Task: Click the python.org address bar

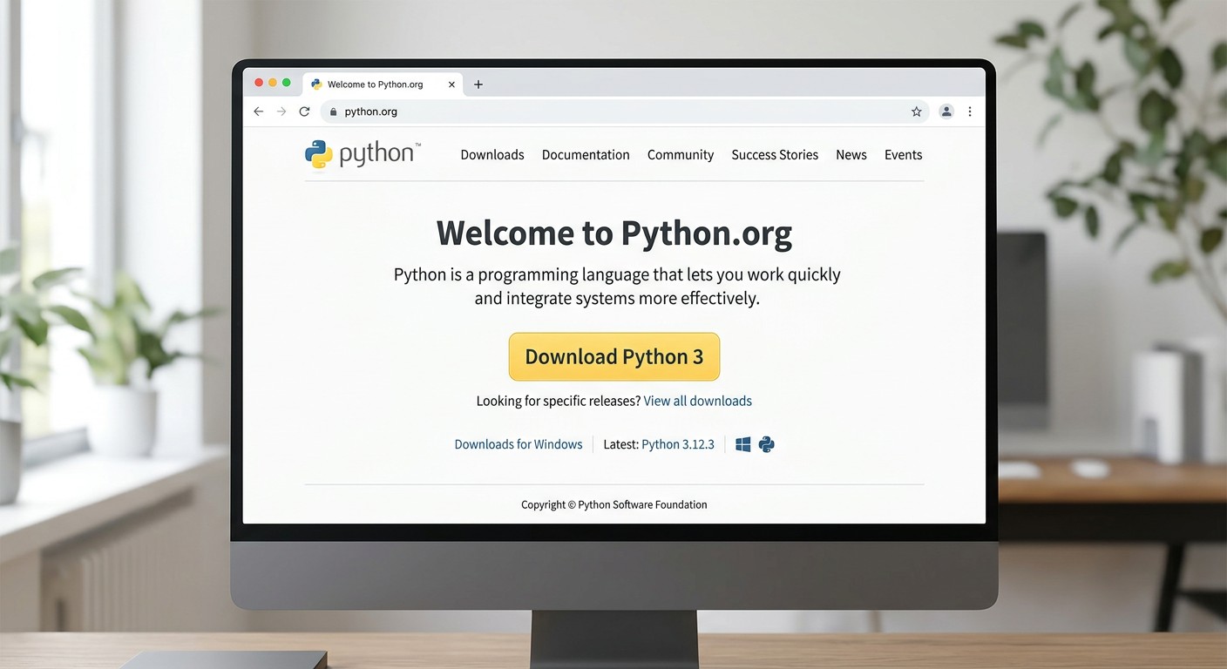Action: click(625, 111)
